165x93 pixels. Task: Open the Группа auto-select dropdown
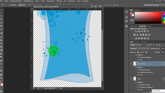22,5
